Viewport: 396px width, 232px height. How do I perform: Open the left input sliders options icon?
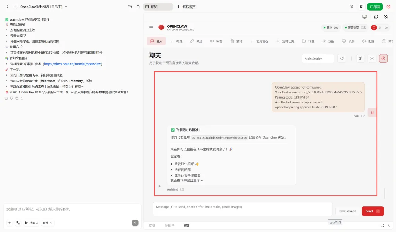[x=18, y=223]
